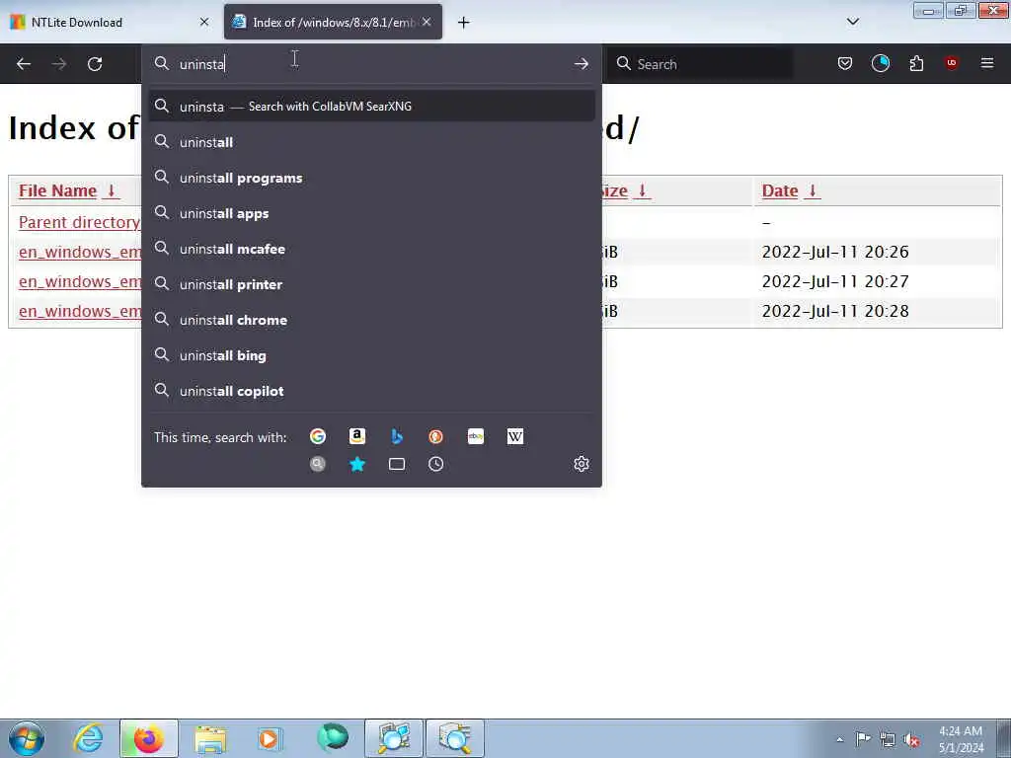Open the uBlock Origin extension icon

[951, 62]
